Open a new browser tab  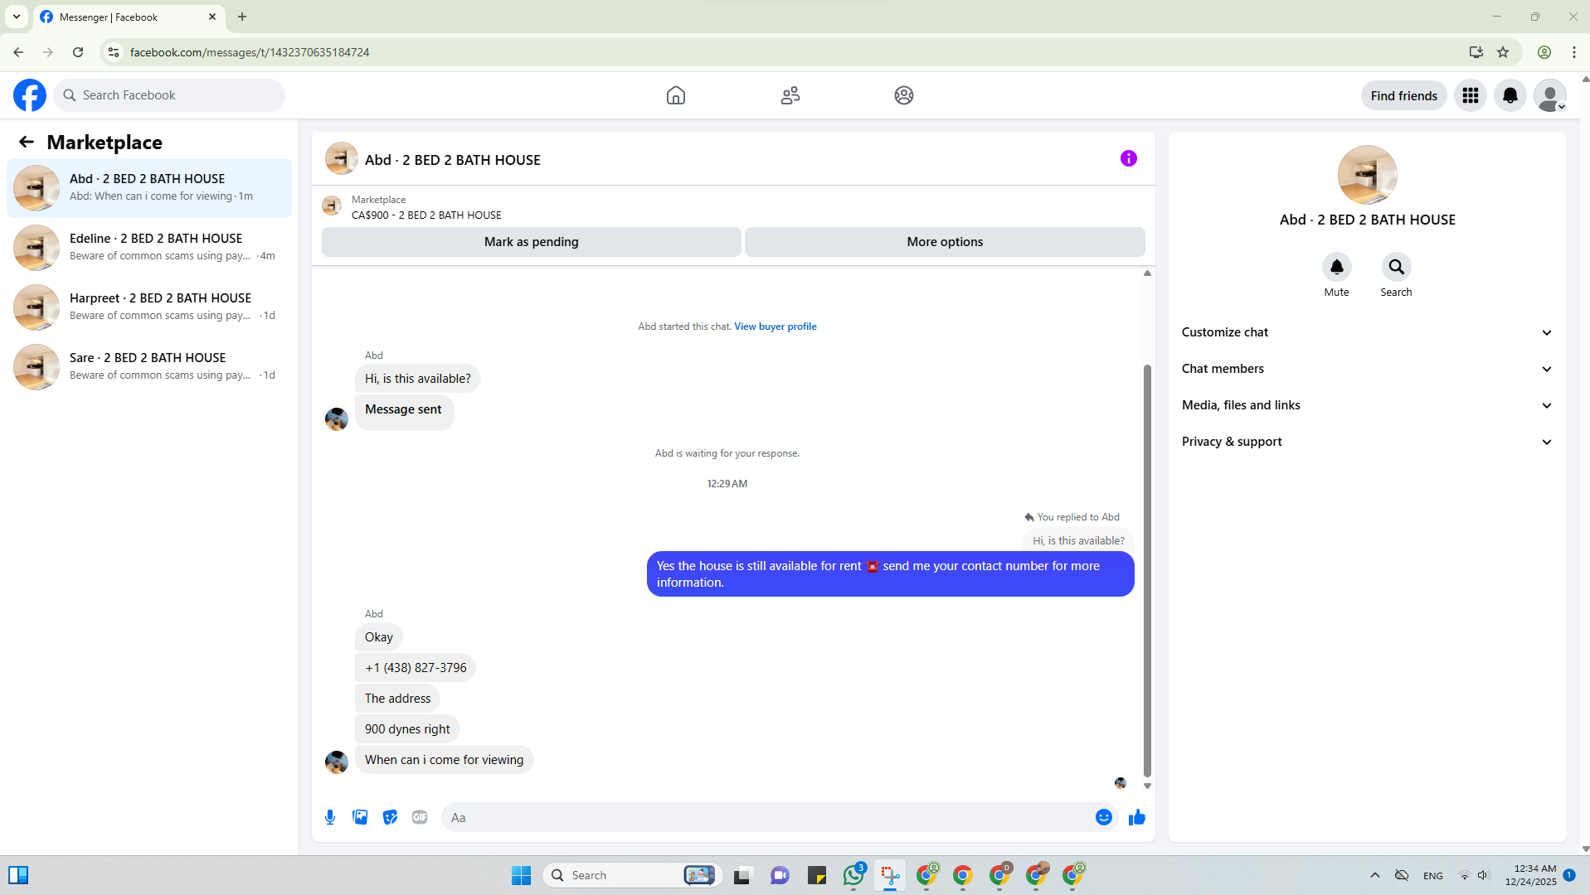point(242,17)
